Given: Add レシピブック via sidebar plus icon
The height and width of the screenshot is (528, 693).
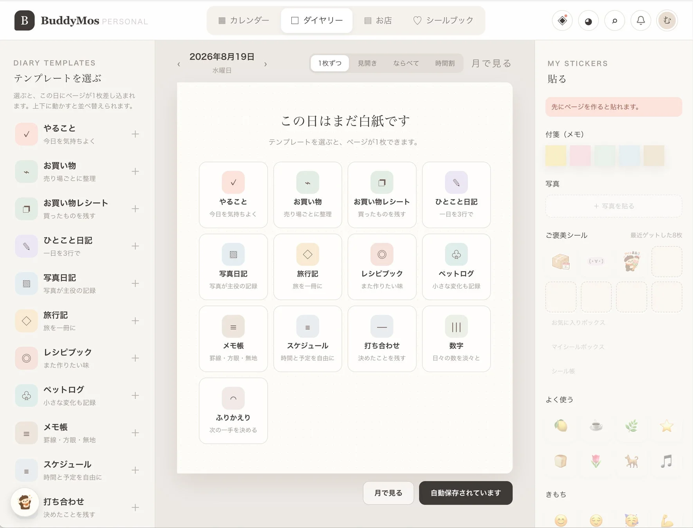Looking at the screenshot, I should point(135,358).
